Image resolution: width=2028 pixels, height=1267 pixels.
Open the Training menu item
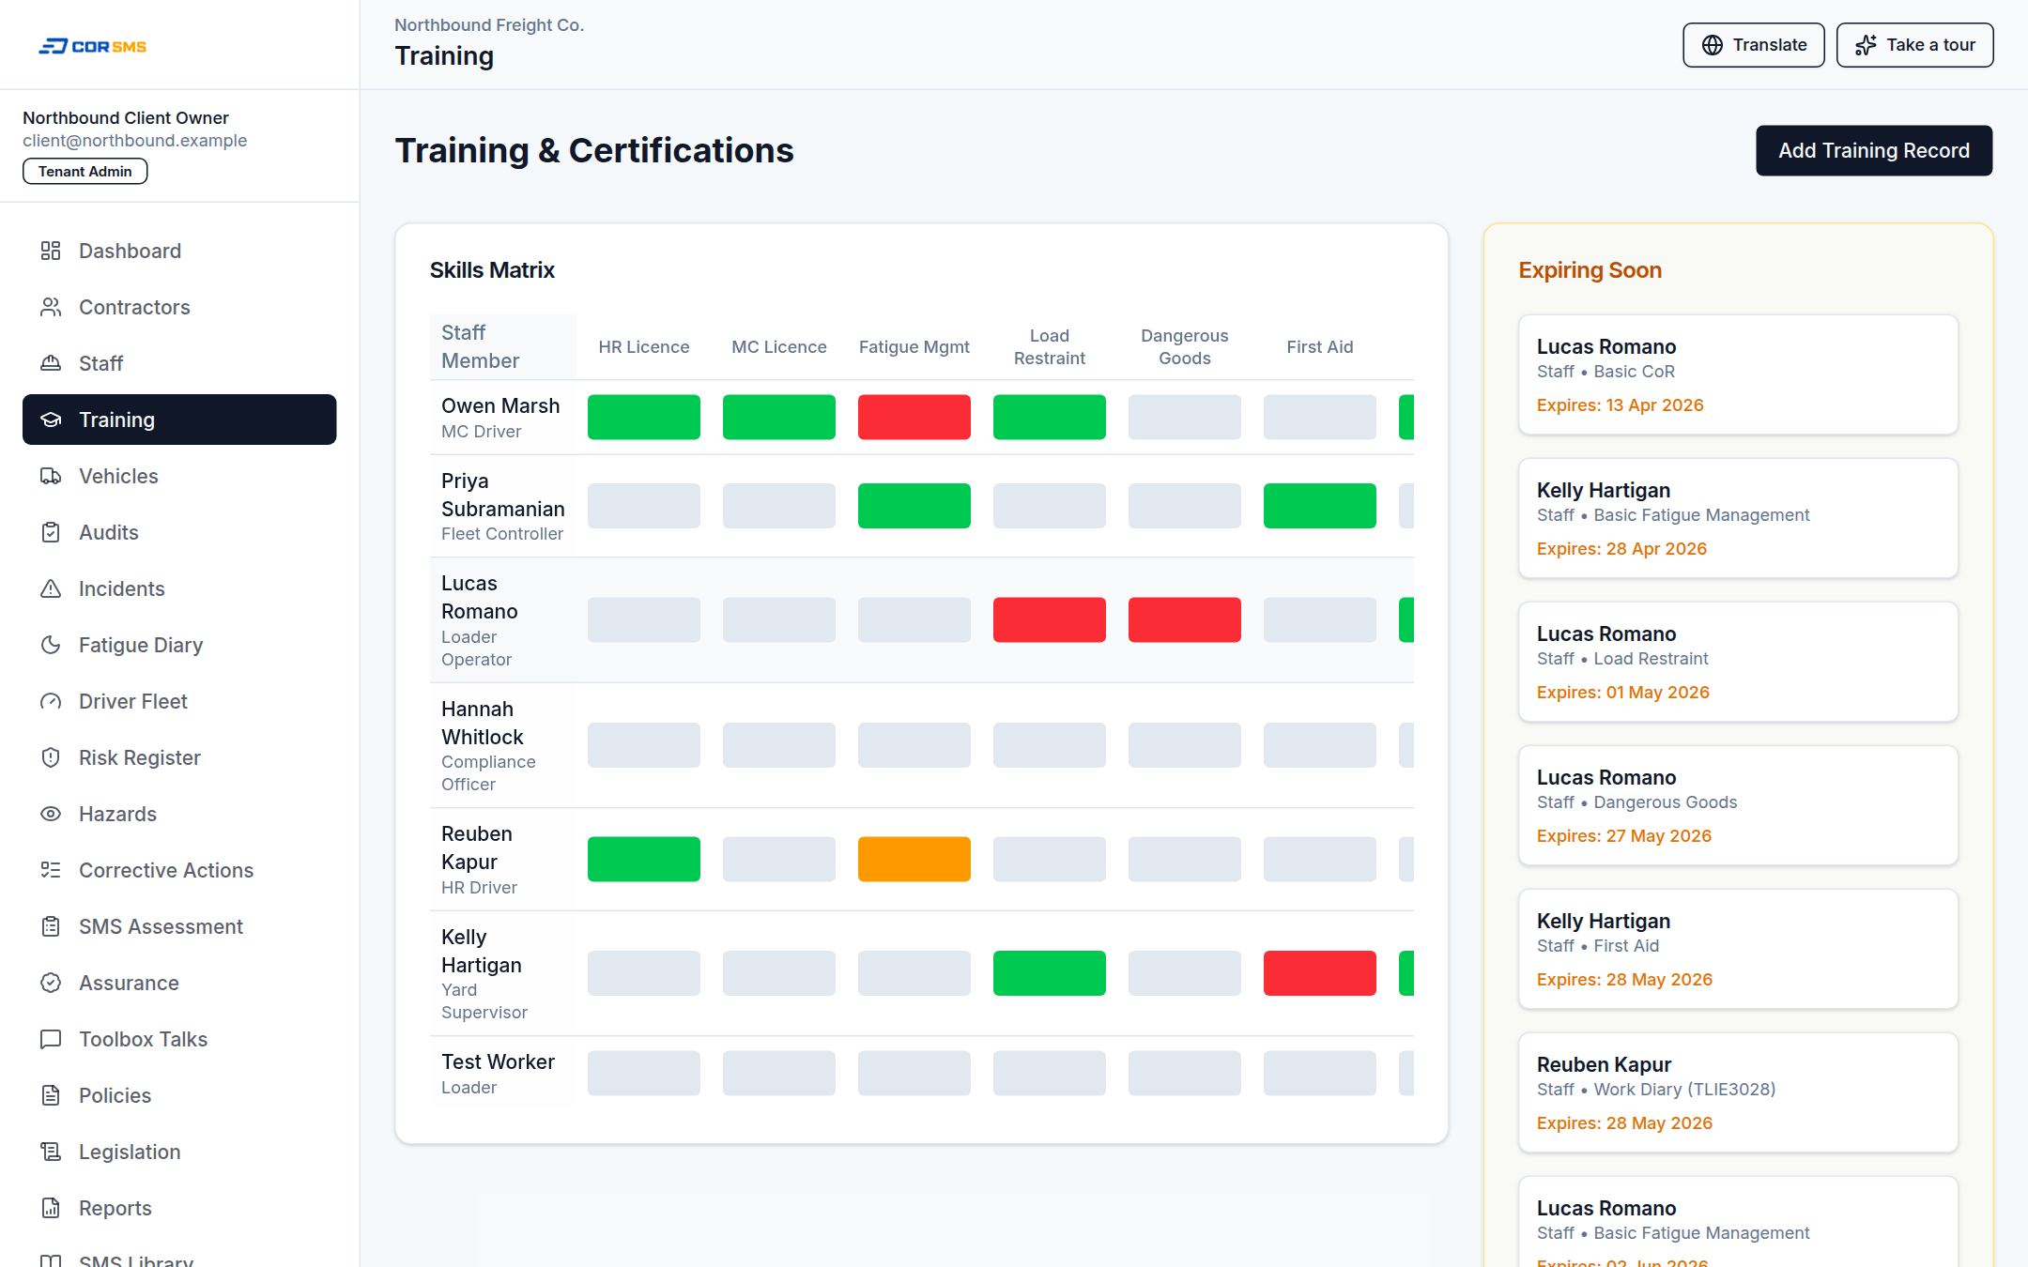(179, 420)
